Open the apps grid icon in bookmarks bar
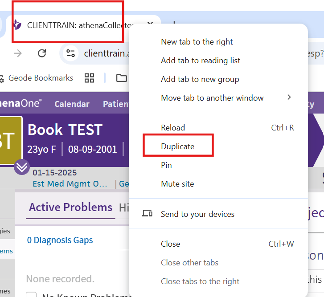The width and height of the screenshot is (324, 297). click(x=89, y=78)
